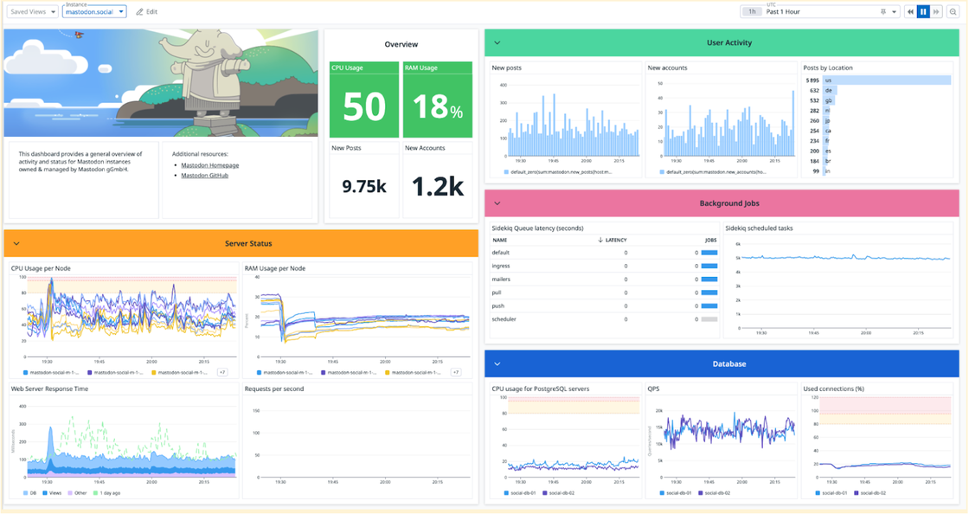Rewind the dashboard time window
Screen dimensions: 969x514
tap(910, 11)
